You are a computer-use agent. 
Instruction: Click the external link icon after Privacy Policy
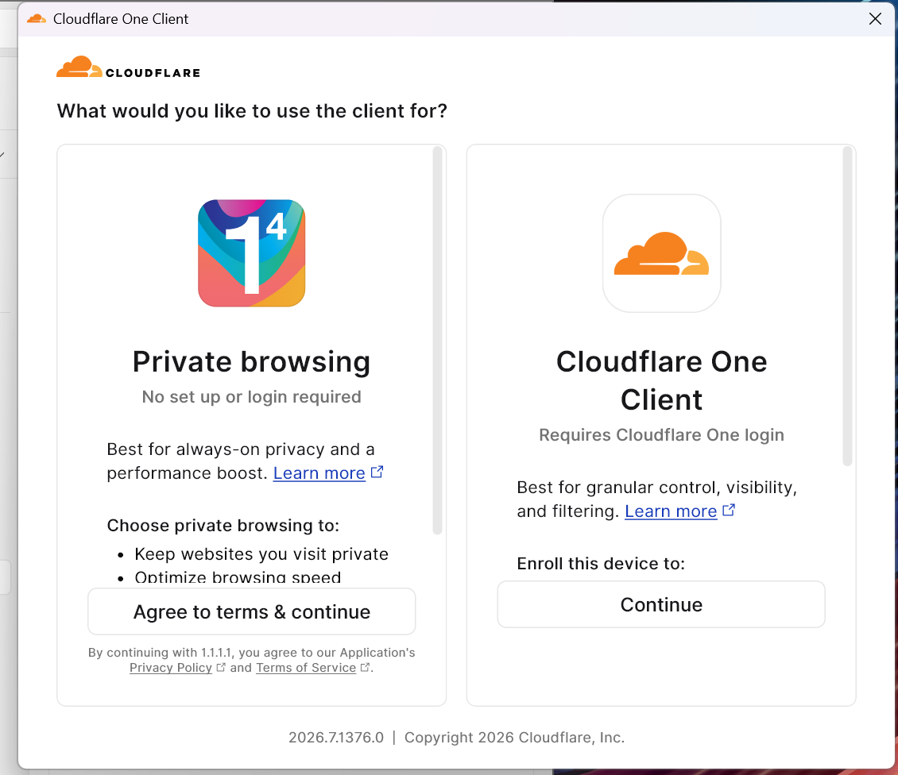[x=221, y=667]
